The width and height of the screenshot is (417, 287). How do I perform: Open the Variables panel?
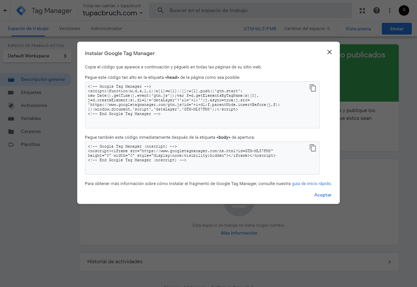[32, 118]
